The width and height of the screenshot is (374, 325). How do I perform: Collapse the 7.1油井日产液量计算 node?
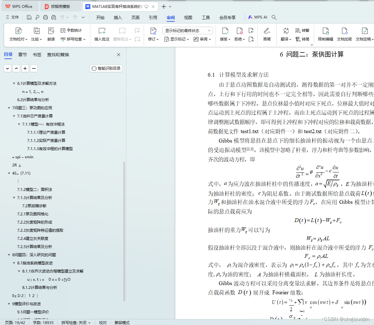coord(14,116)
